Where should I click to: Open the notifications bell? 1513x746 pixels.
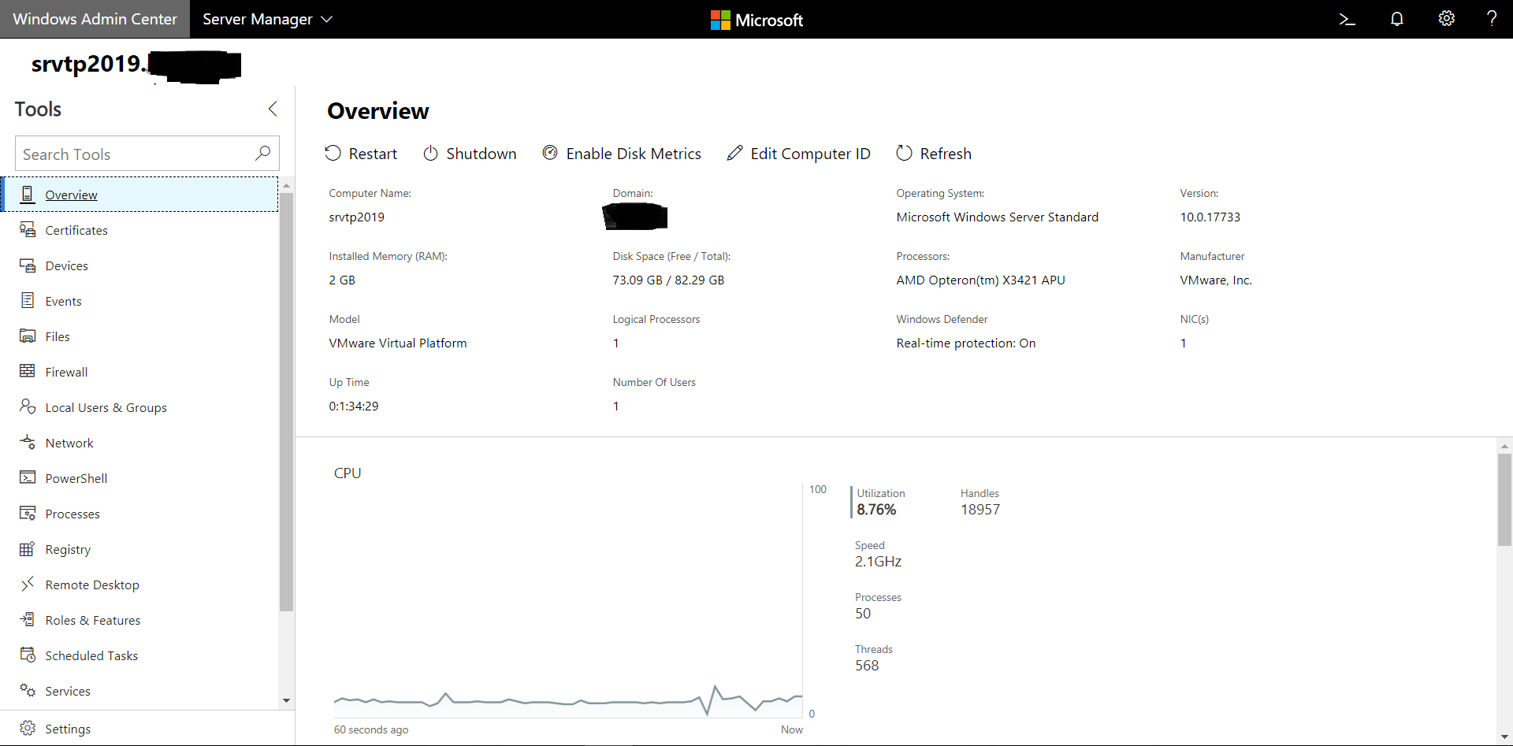click(x=1396, y=19)
